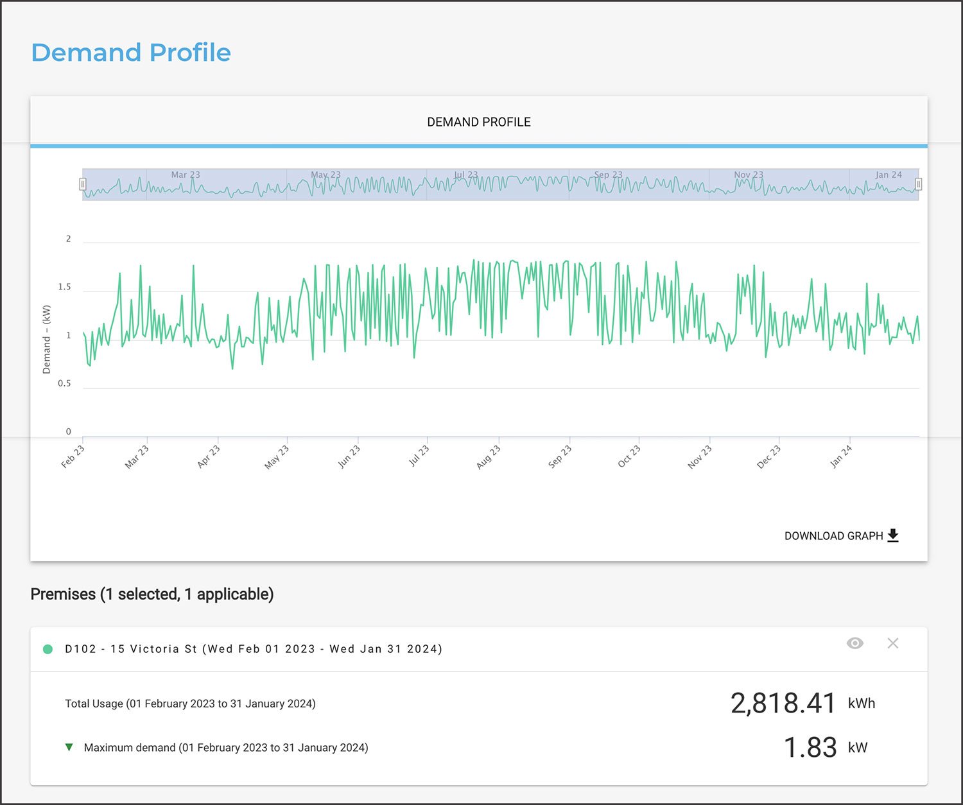Click the Demand Profile page heading

(x=131, y=53)
